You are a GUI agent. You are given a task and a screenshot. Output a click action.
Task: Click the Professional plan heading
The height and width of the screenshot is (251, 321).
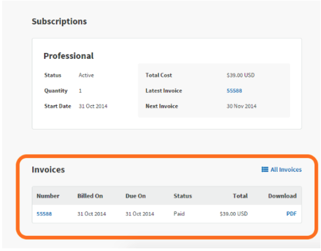69,56
